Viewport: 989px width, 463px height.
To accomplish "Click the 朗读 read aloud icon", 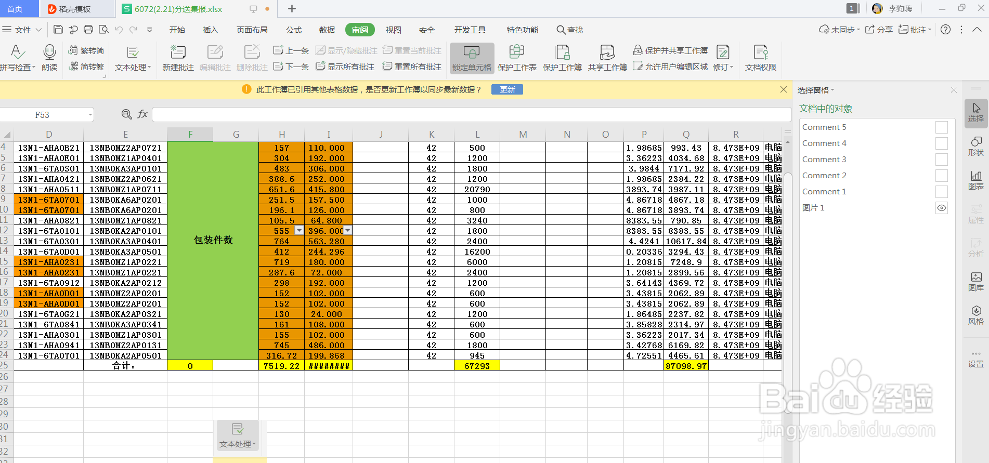I will click(x=49, y=58).
